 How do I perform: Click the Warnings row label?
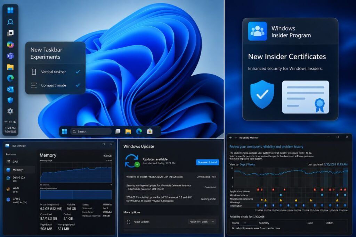[235, 202]
